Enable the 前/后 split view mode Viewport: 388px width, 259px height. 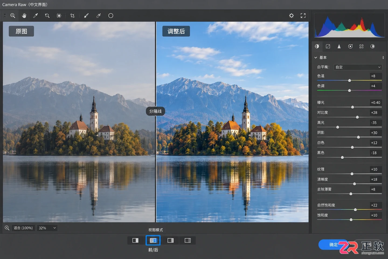[153, 240]
